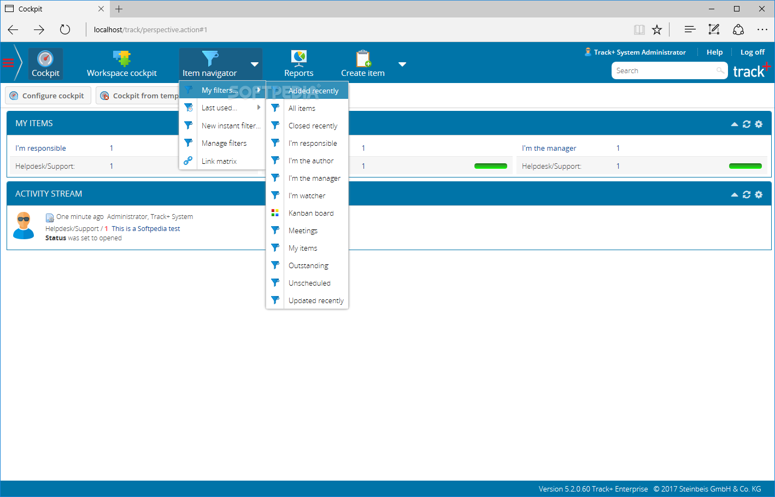Click the Link matrix chain icon
The image size is (775, 497).
click(x=188, y=161)
